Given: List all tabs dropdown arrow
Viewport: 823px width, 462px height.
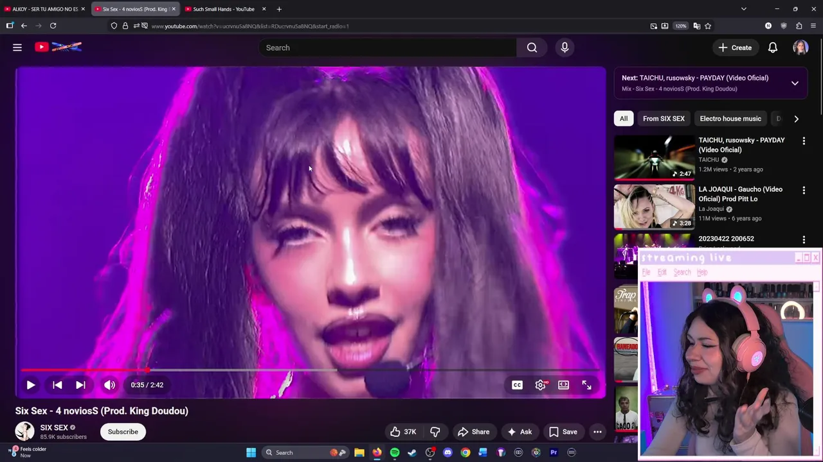Looking at the screenshot, I should point(744,9).
